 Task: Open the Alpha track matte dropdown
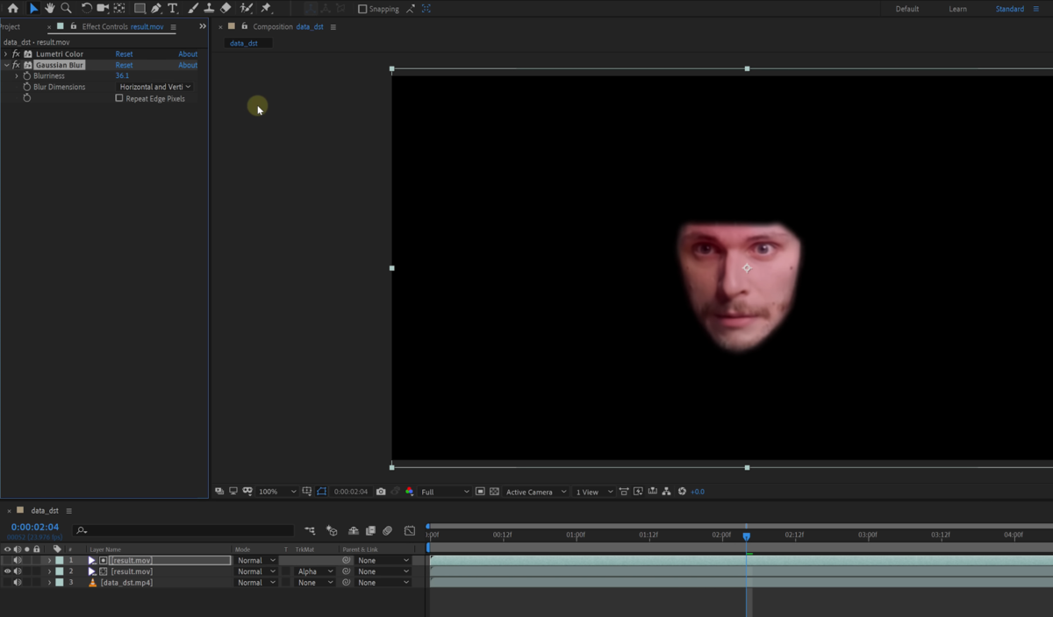click(315, 571)
